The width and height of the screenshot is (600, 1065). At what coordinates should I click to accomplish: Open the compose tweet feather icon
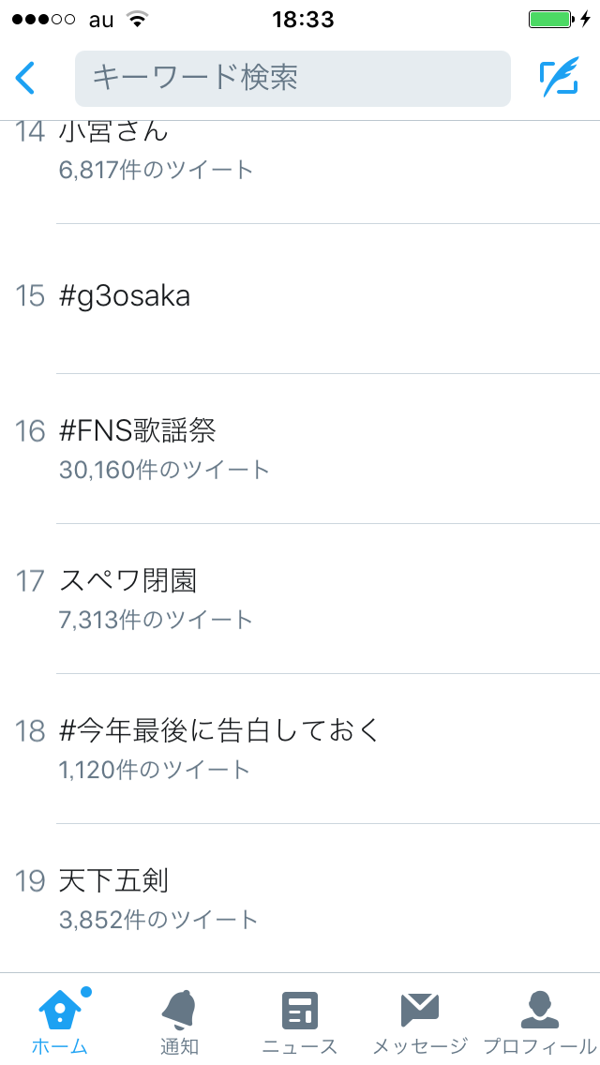560,77
